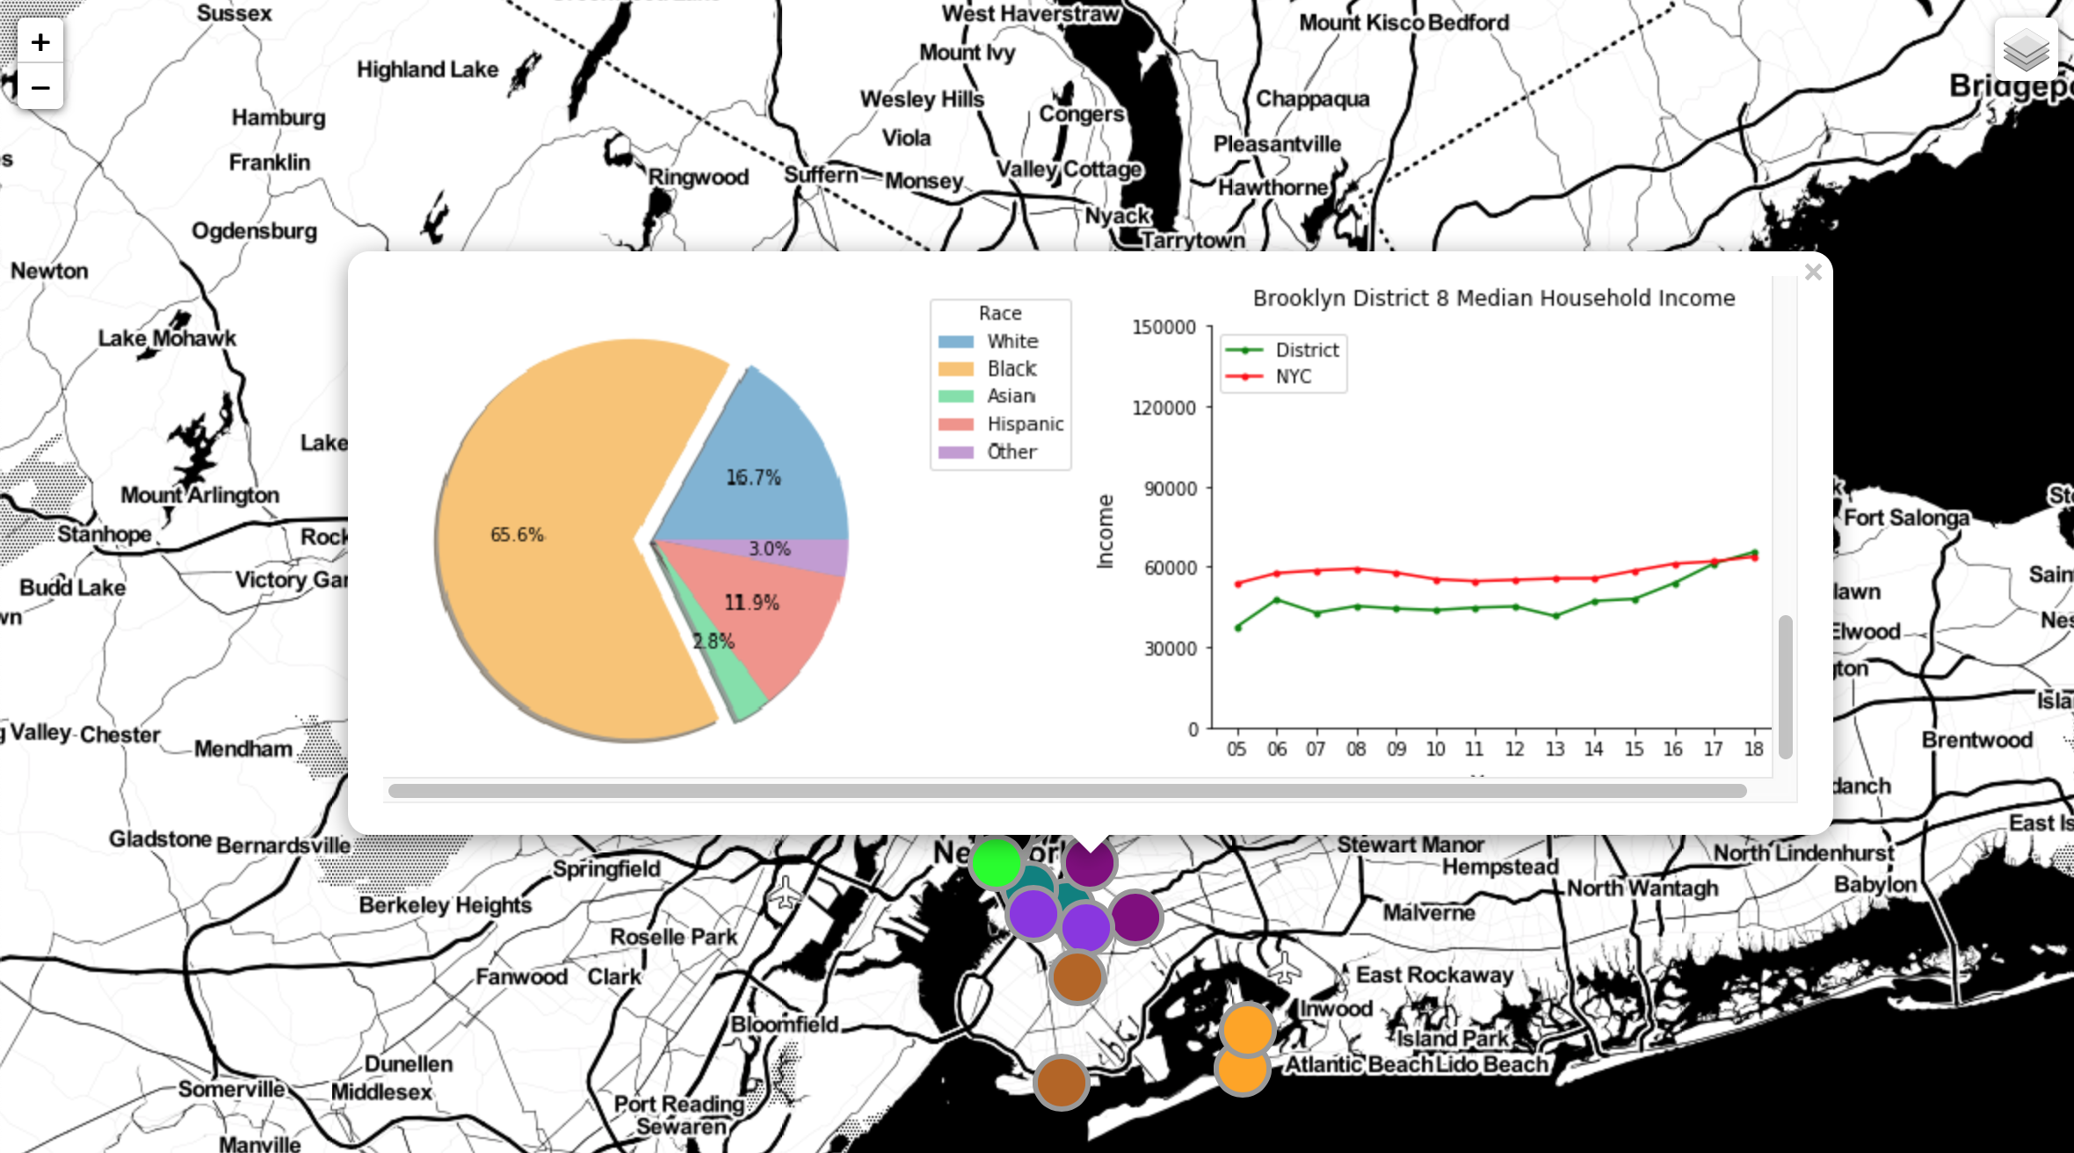This screenshot has width=2074, height=1153.
Task: Click the 2.8% pie slice label
Action: point(714,641)
